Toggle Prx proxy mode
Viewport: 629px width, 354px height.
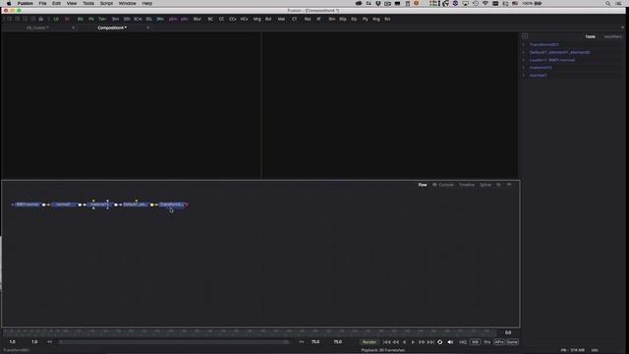[x=487, y=342]
